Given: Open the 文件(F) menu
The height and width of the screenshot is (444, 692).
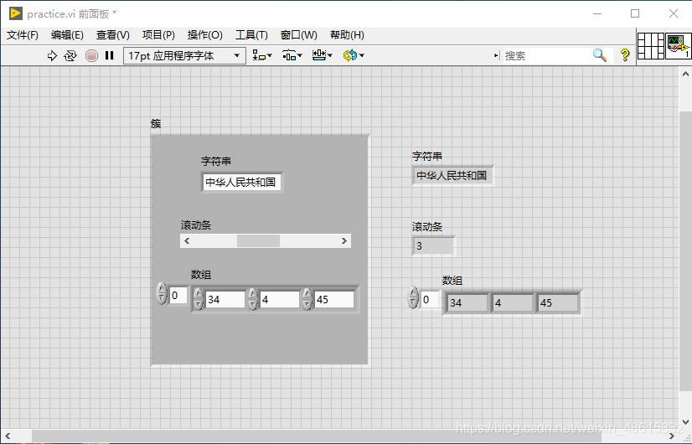Looking at the screenshot, I should click(22, 35).
